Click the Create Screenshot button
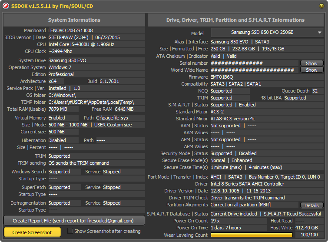The image size is (328, 242). click(x=32, y=232)
